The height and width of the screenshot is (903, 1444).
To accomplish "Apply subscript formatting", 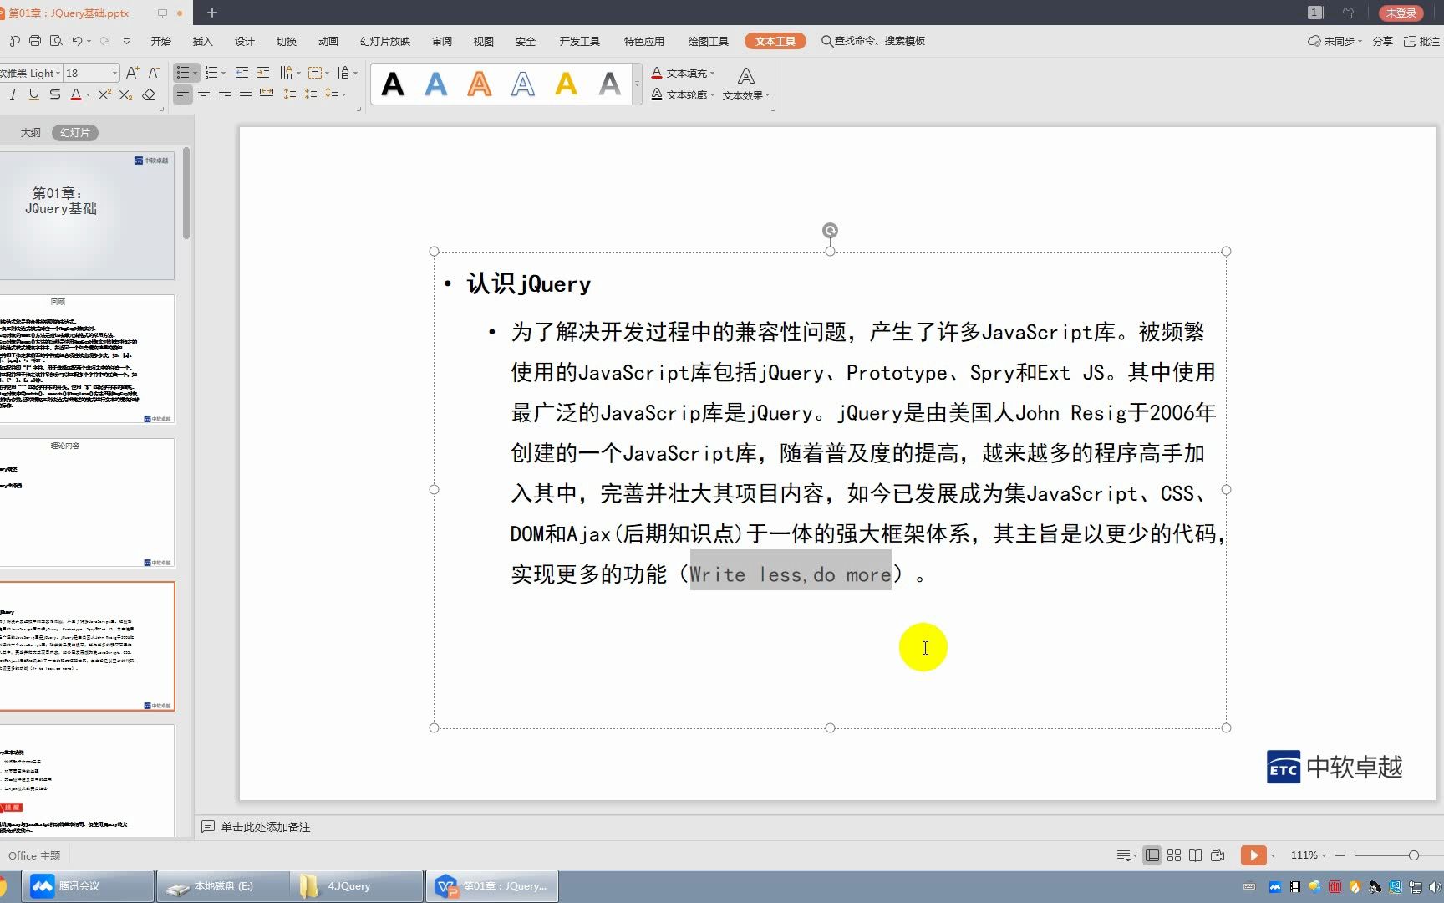I will tap(125, 94).
